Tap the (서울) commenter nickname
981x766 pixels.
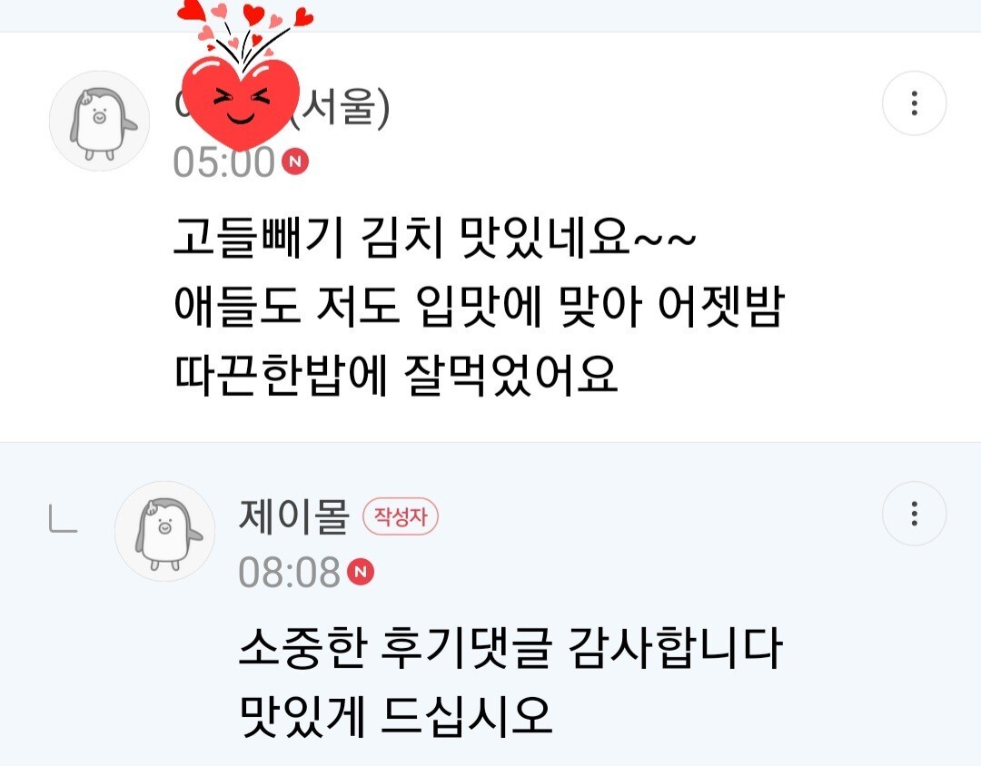click(x=282, y=106)
